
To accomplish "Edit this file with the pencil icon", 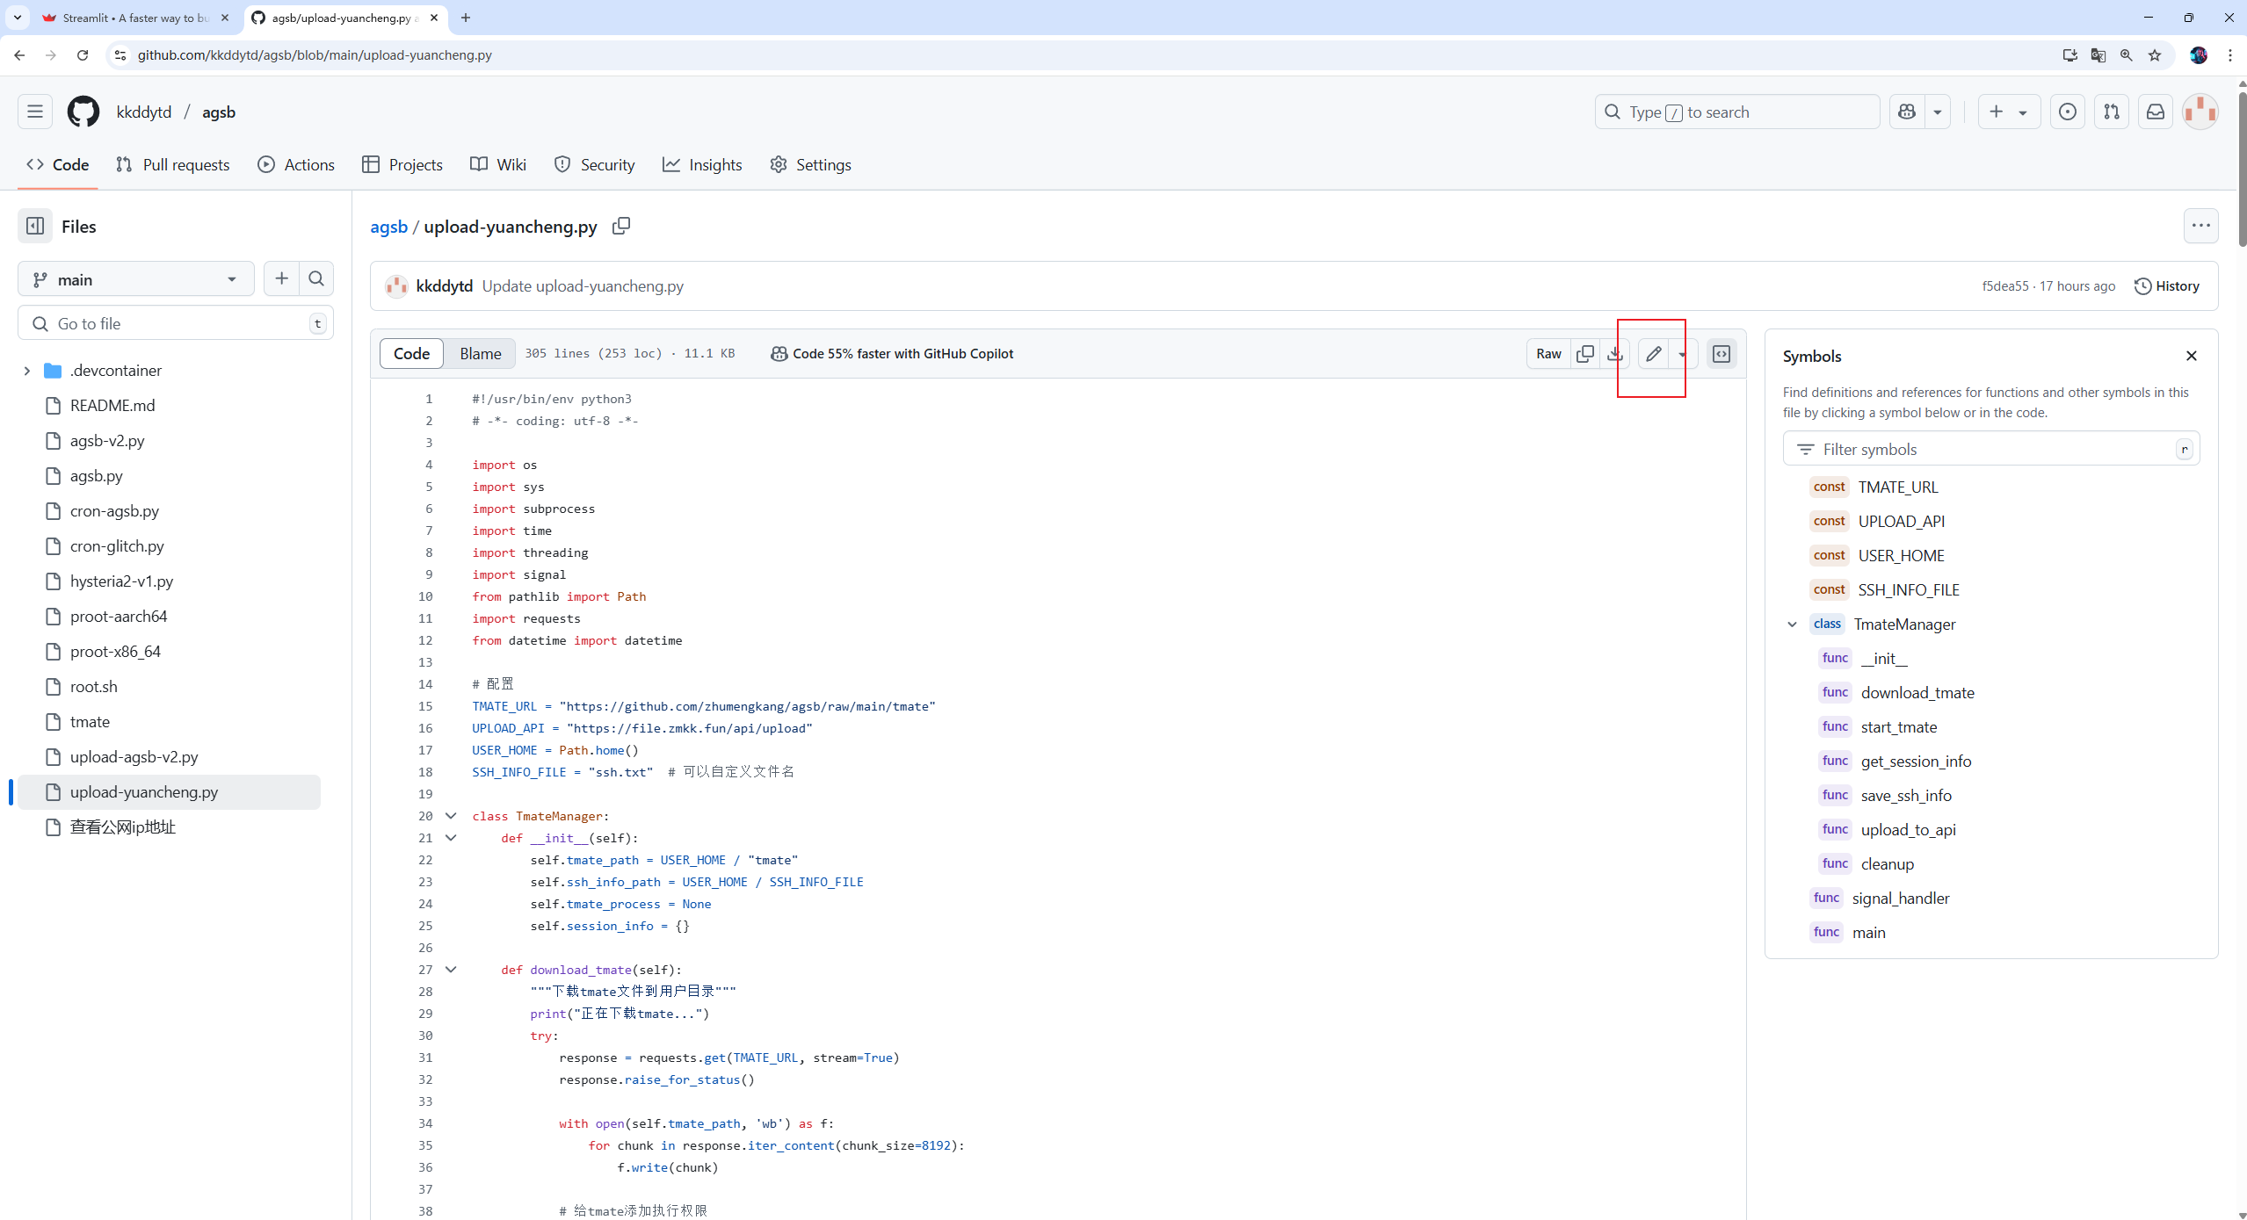I will click(1654, 354).
